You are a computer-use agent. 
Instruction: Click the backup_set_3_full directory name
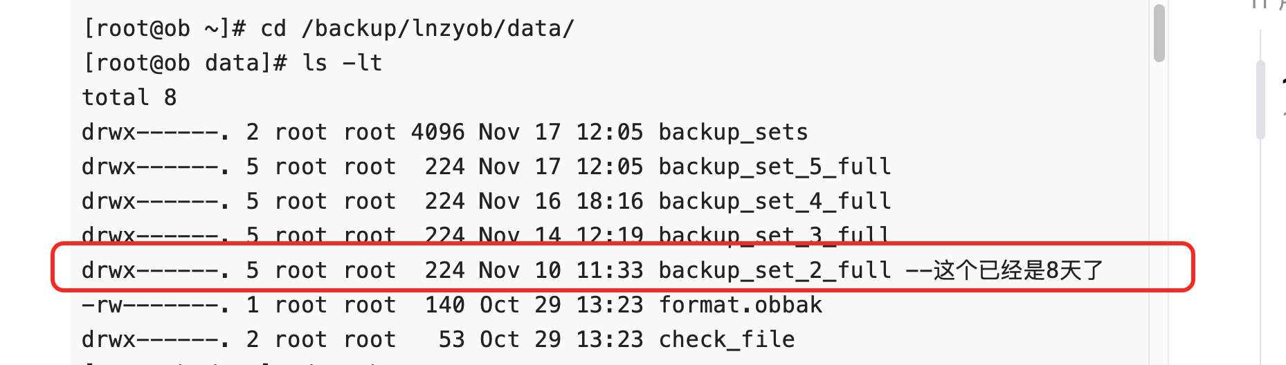[x=775, y=235]
